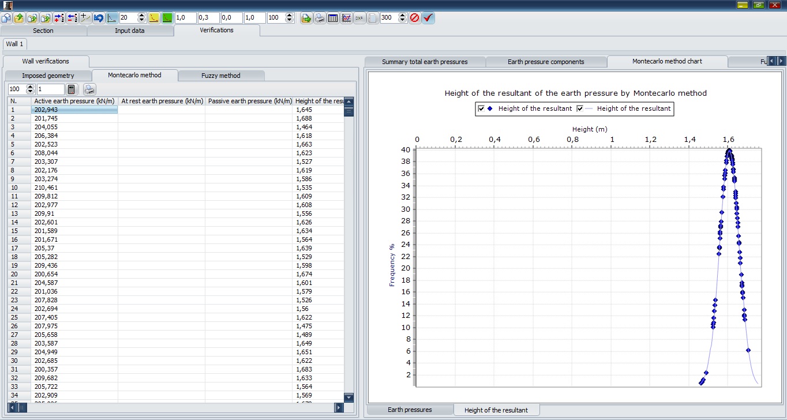787x420 pixels.
Task: Open the Input data tab
Action: (130, 31)
